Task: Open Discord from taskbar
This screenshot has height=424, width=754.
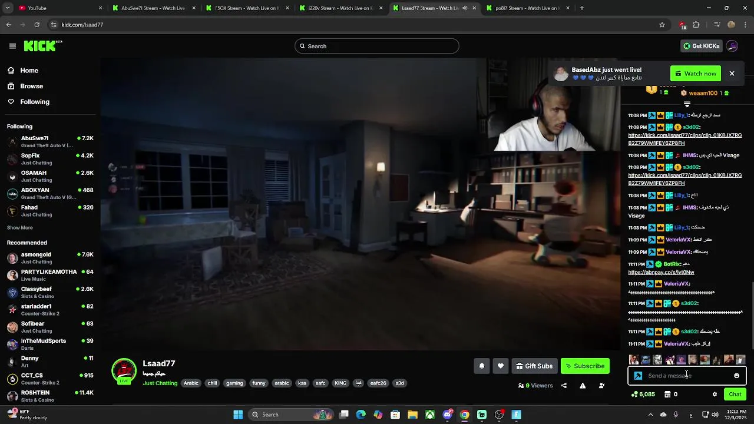Action: click(x=447, y=415)
